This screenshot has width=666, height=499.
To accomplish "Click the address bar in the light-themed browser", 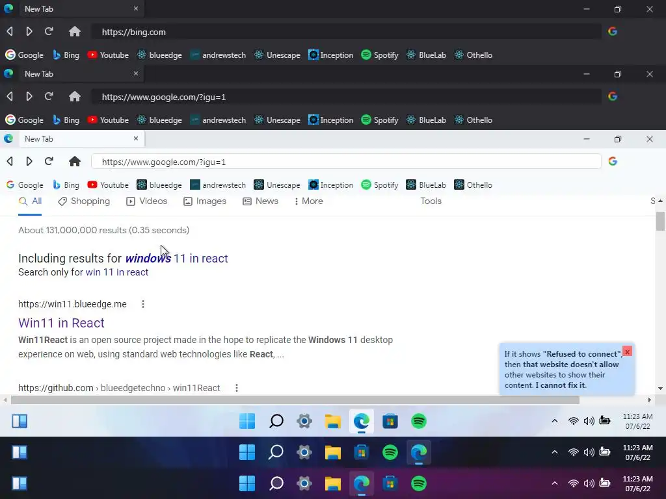I will 346,162.
